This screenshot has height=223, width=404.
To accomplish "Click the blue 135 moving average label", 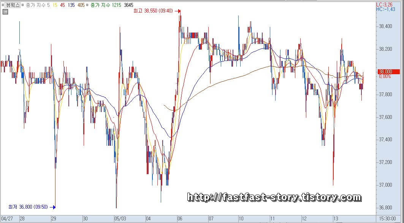I will click(x=71, y=5).
